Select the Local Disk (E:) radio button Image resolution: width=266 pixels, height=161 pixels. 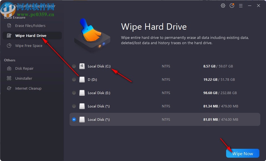74,93
